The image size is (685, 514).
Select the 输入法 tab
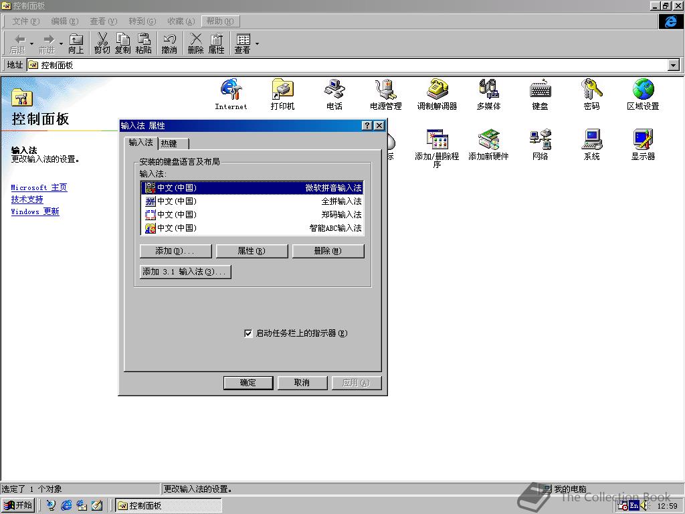(x=140, y=143)
